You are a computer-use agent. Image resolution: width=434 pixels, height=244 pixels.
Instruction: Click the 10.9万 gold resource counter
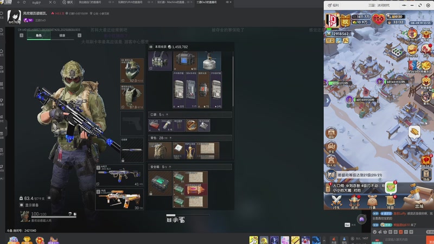[360, 22]
